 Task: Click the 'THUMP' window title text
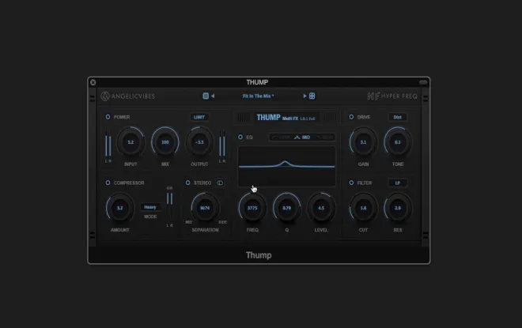(x=257, y=82)
